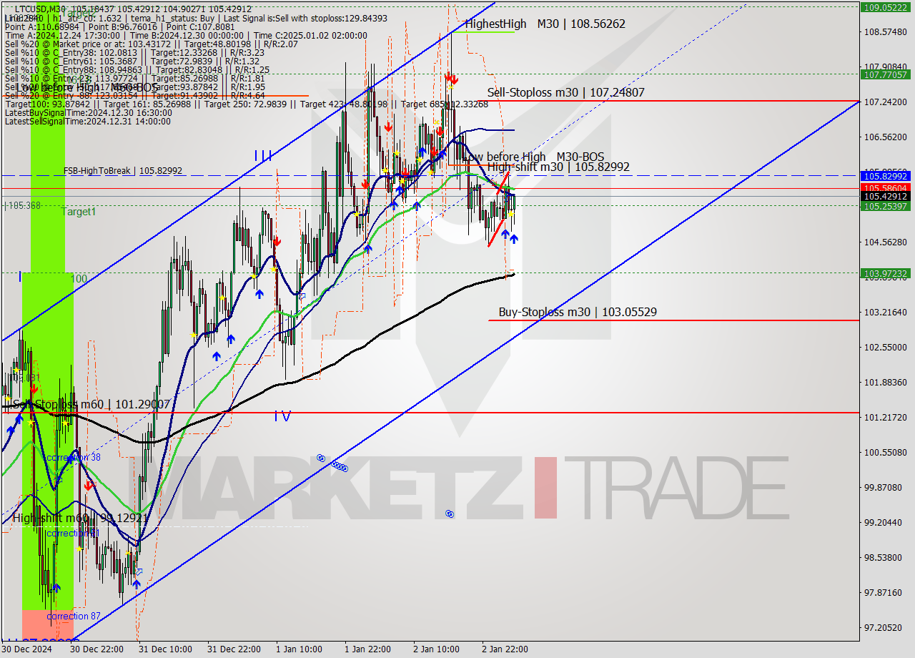Click the 'Target100: 93.87842' targets line
This screenshot has width=915, height=658.
pyautogui.click(x=247, y=104)
